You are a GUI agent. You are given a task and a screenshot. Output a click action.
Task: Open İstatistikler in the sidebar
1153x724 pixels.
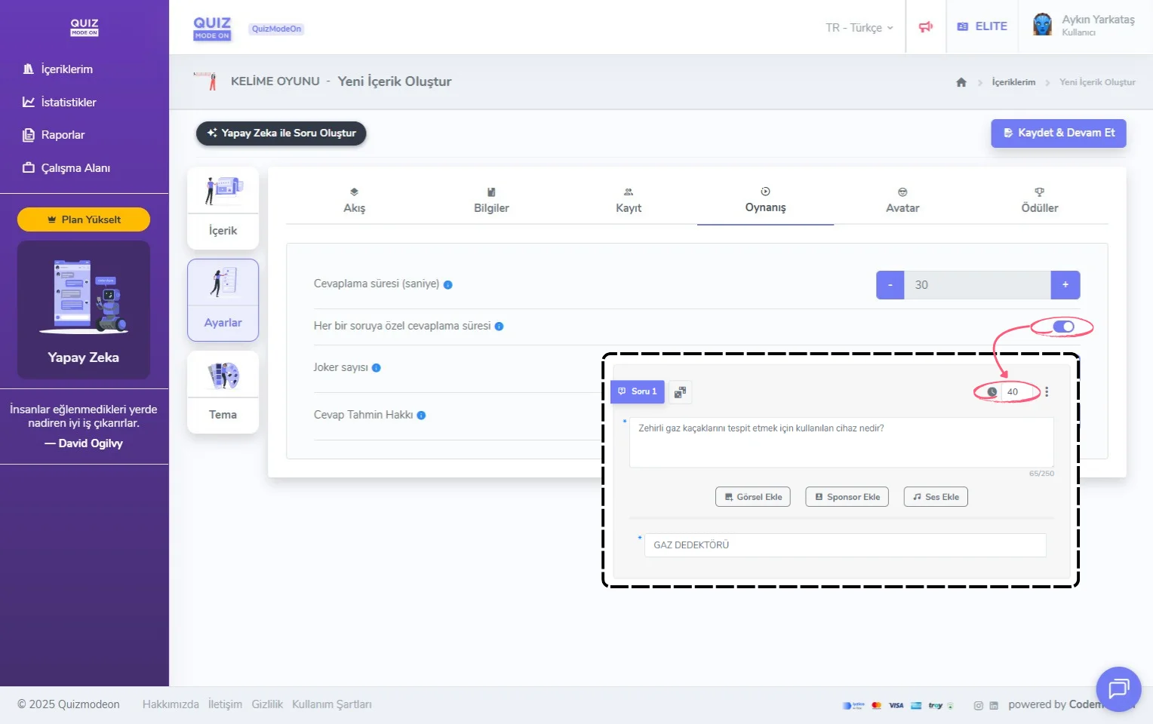point(68,103)
